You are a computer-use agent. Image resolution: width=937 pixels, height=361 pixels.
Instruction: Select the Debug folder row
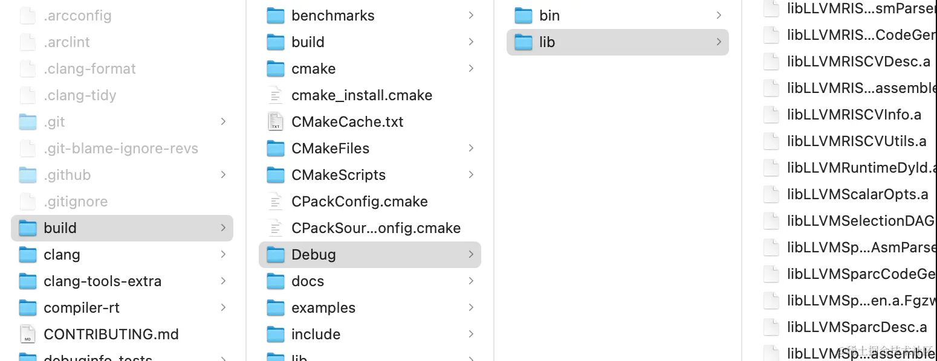click(x=369, y=255)
